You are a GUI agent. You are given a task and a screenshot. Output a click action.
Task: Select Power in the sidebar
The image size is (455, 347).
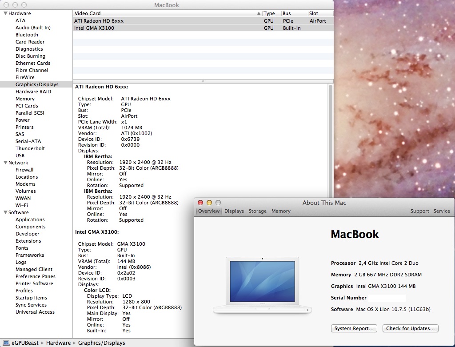tap(23, 120)
